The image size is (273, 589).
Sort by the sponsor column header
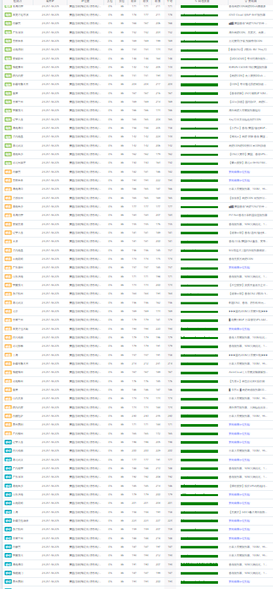tap(250, 1)
